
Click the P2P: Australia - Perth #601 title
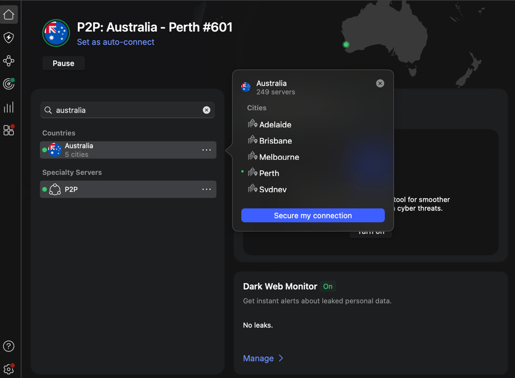coord(155,27)
